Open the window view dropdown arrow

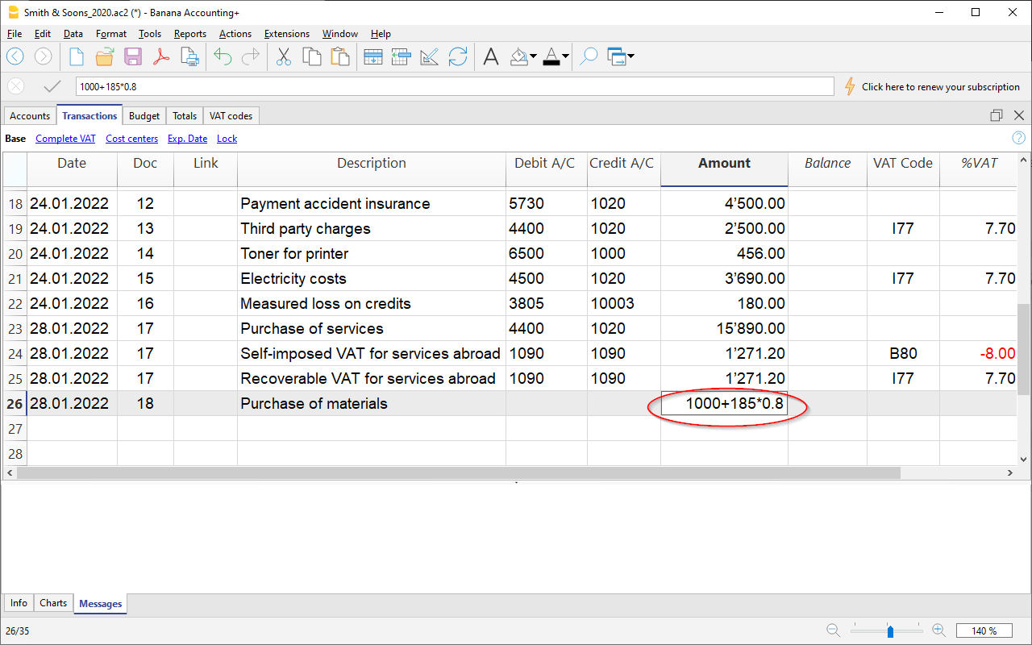click(x=630, y=56)
